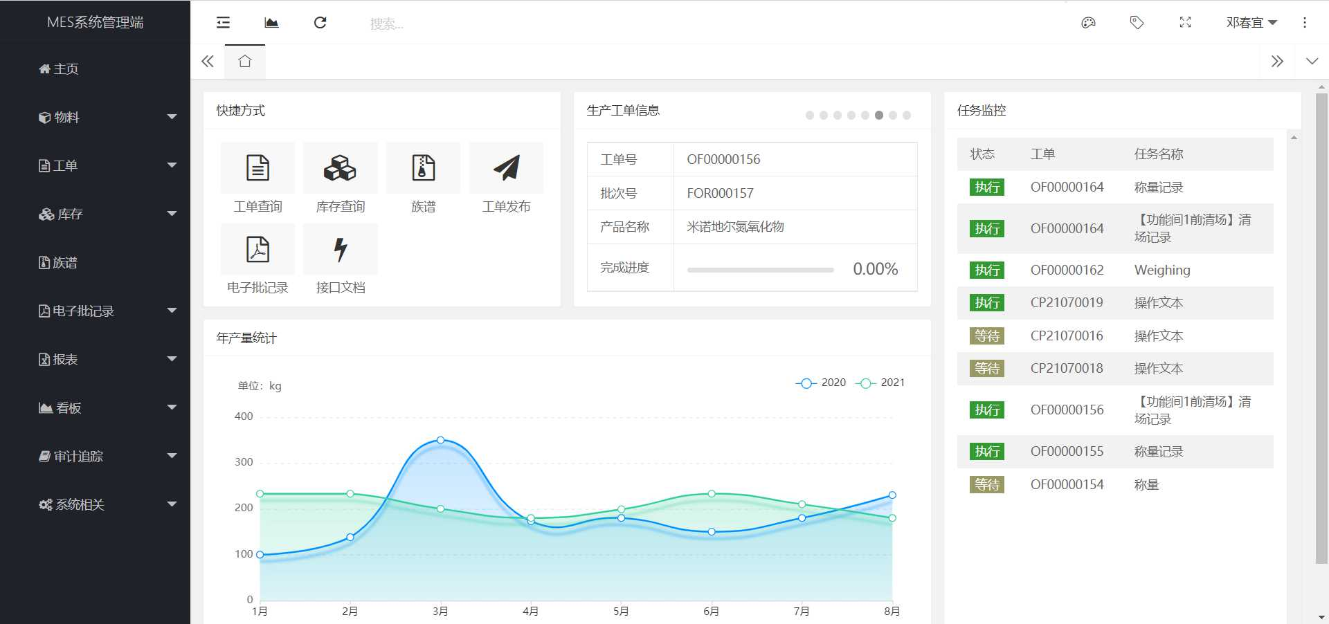Click the 完成进度 progress bar
Viewport: 1329px width, 624px height.
tap(760, 270)
